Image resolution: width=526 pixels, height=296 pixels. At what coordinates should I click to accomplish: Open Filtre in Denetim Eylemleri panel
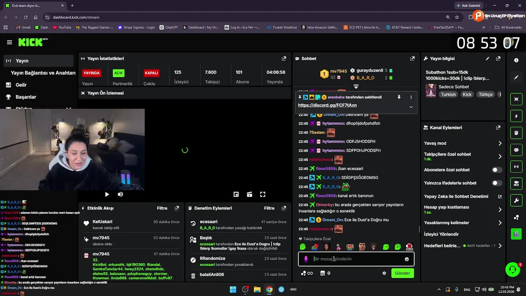pos(269,208)
